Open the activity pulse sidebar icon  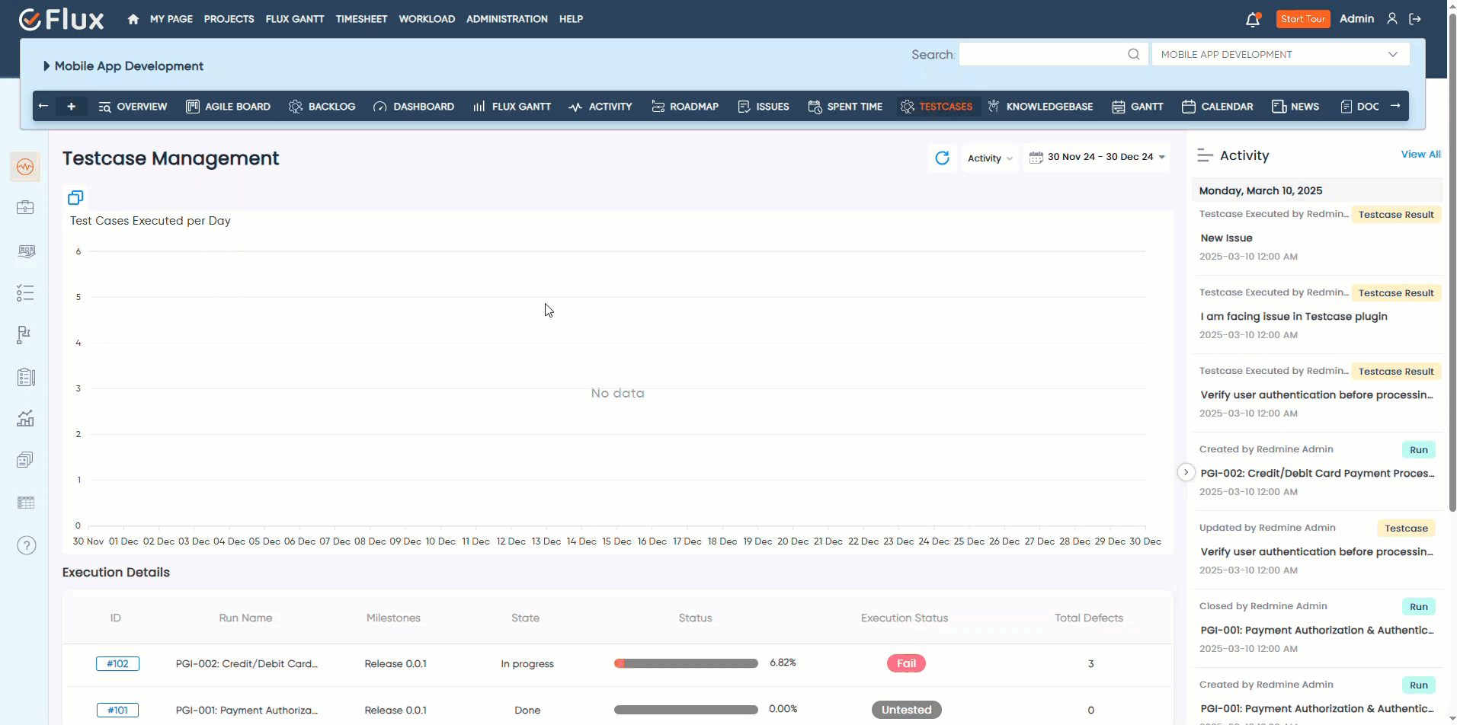(x=25, y=167)
